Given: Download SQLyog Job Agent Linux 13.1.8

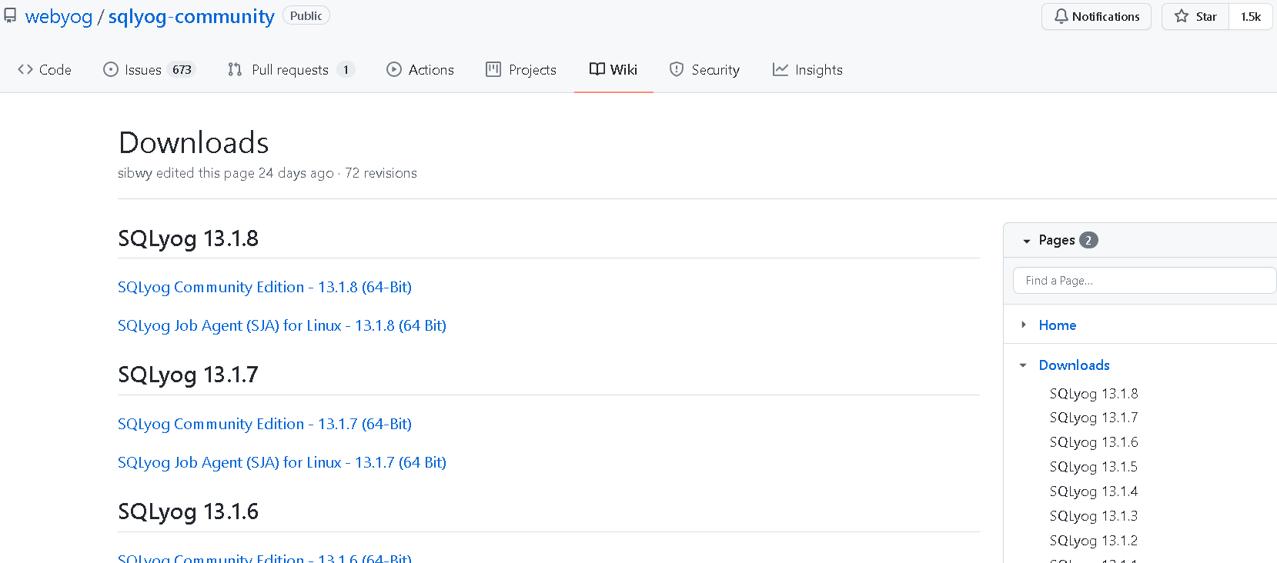Looking at the screenshot, I should (x=282, y=325).
